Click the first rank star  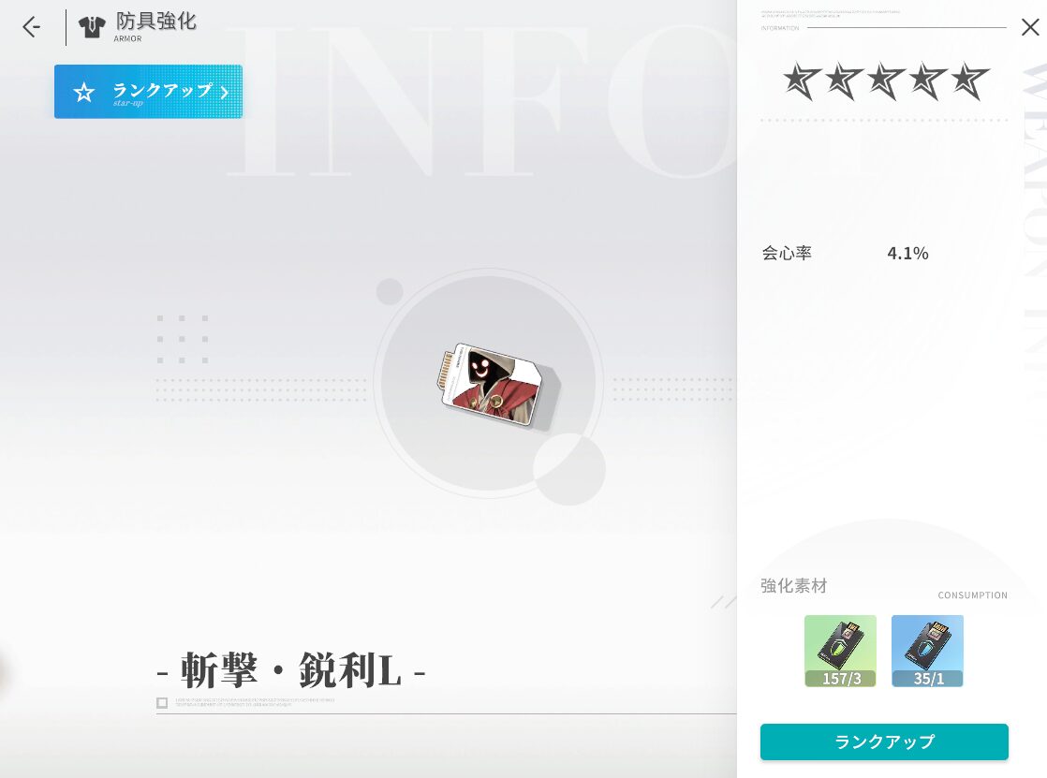(802, 81)
